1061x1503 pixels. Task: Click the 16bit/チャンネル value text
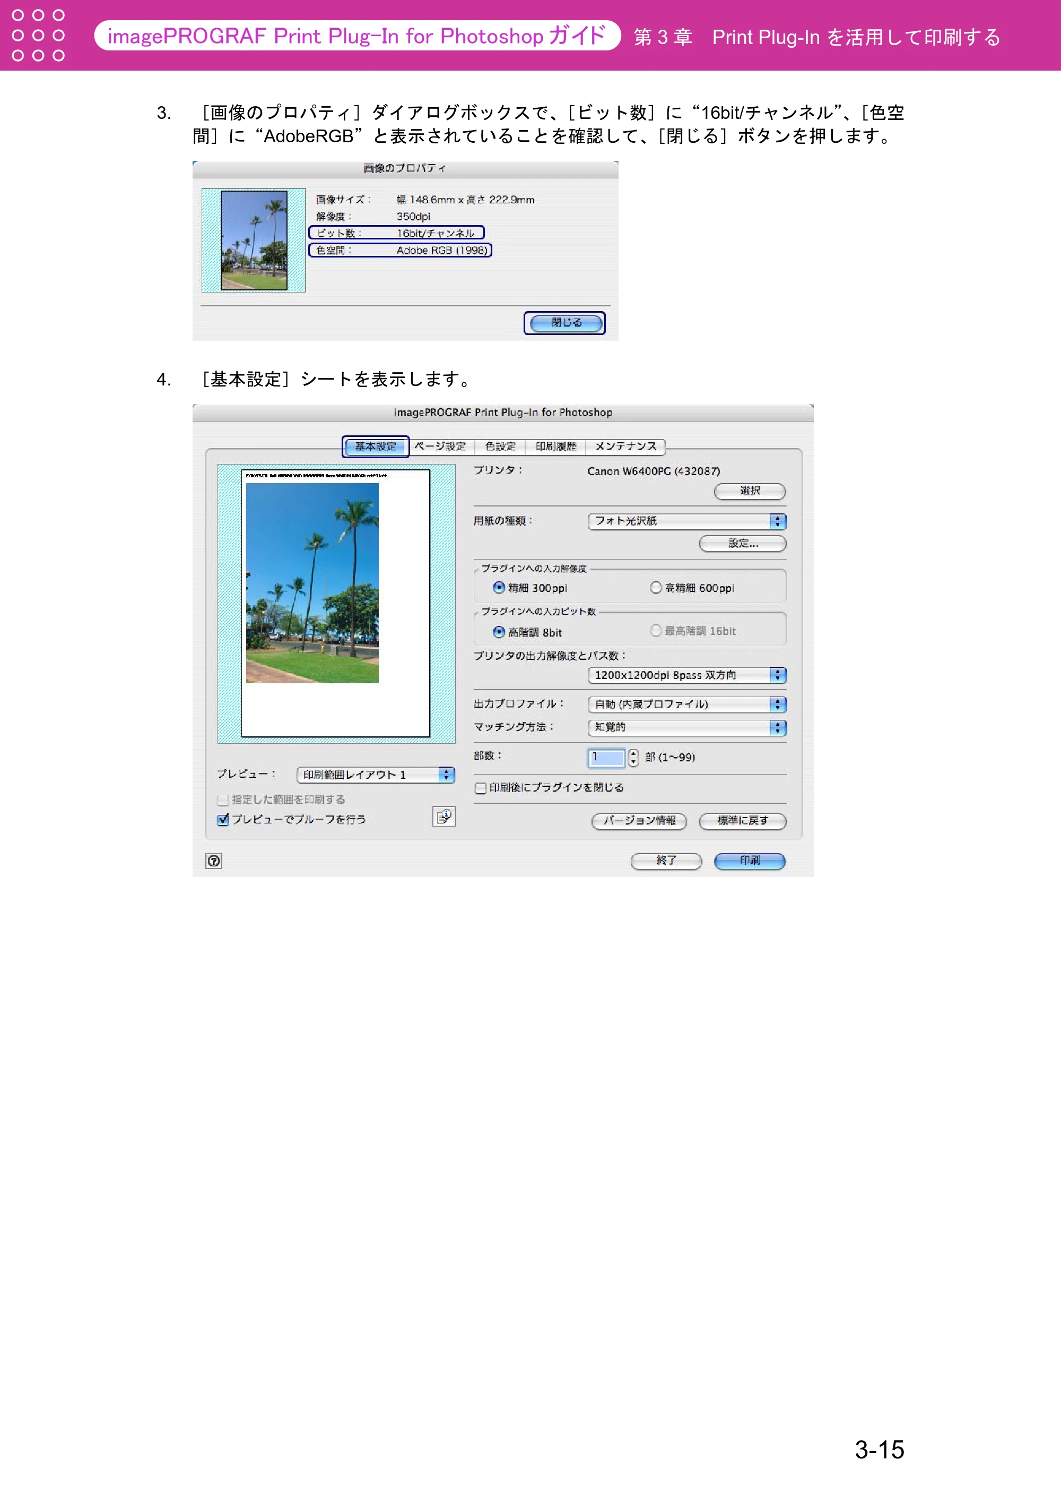pyautogui.click(x=435, y=234)
